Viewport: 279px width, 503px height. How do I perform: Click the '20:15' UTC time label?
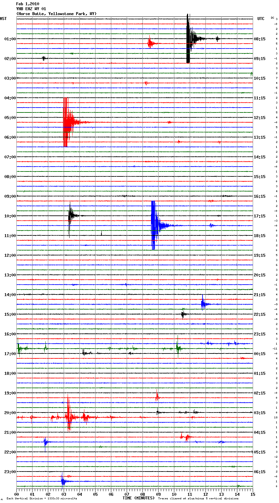260,275
